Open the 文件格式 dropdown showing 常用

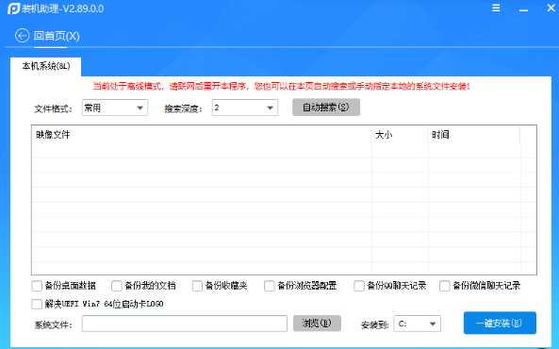click(115, 108)
